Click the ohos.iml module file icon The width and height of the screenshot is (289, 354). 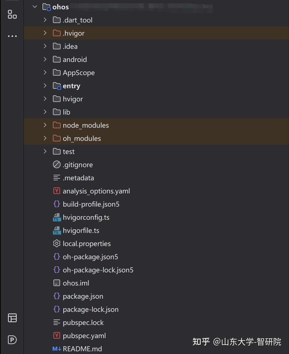(x=57, y=283)
